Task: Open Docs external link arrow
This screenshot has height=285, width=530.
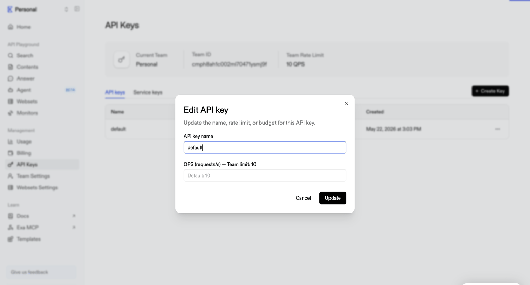Action: [74, 216]
